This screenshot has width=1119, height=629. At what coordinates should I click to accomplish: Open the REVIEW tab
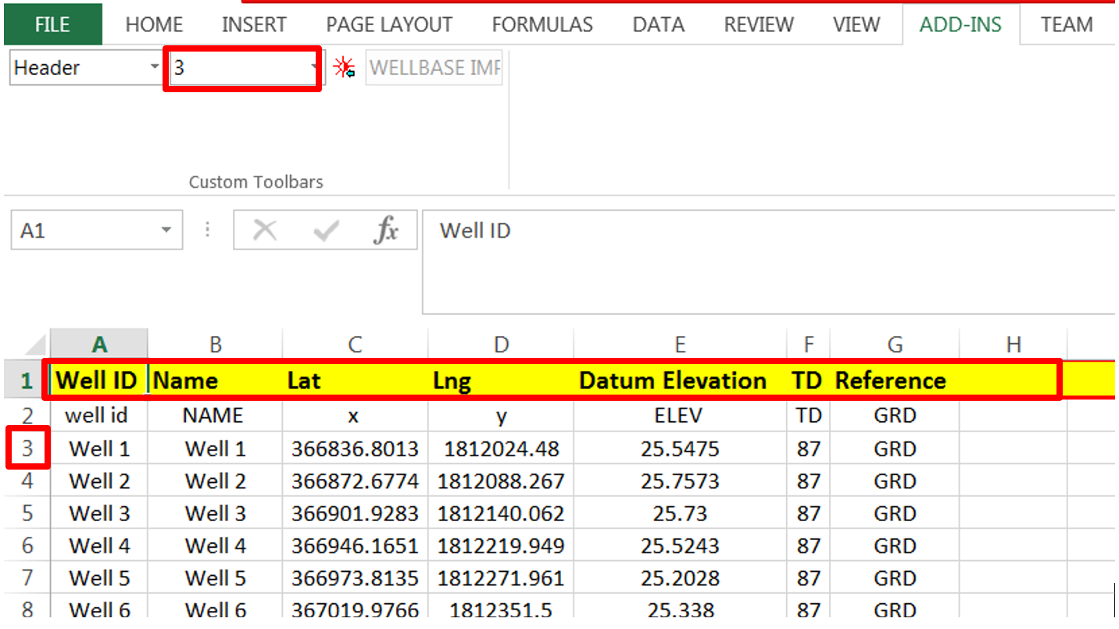759,25
